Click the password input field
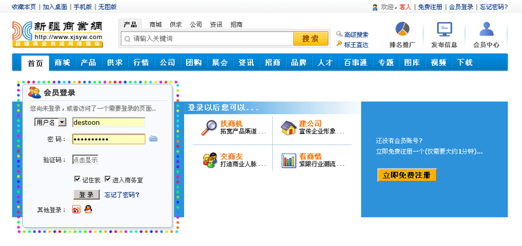Image resolution: width=522 pixels, height=246 pixels. pos(108,139)
